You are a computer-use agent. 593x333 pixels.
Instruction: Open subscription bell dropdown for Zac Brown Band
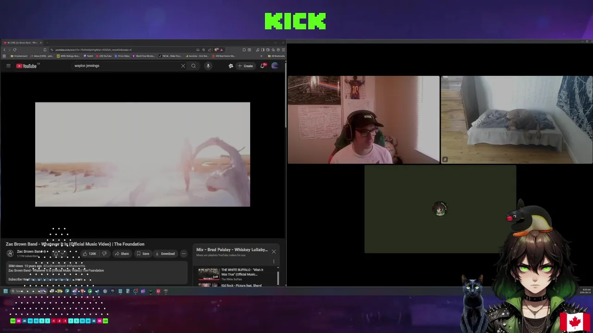[x=59, y=253]
